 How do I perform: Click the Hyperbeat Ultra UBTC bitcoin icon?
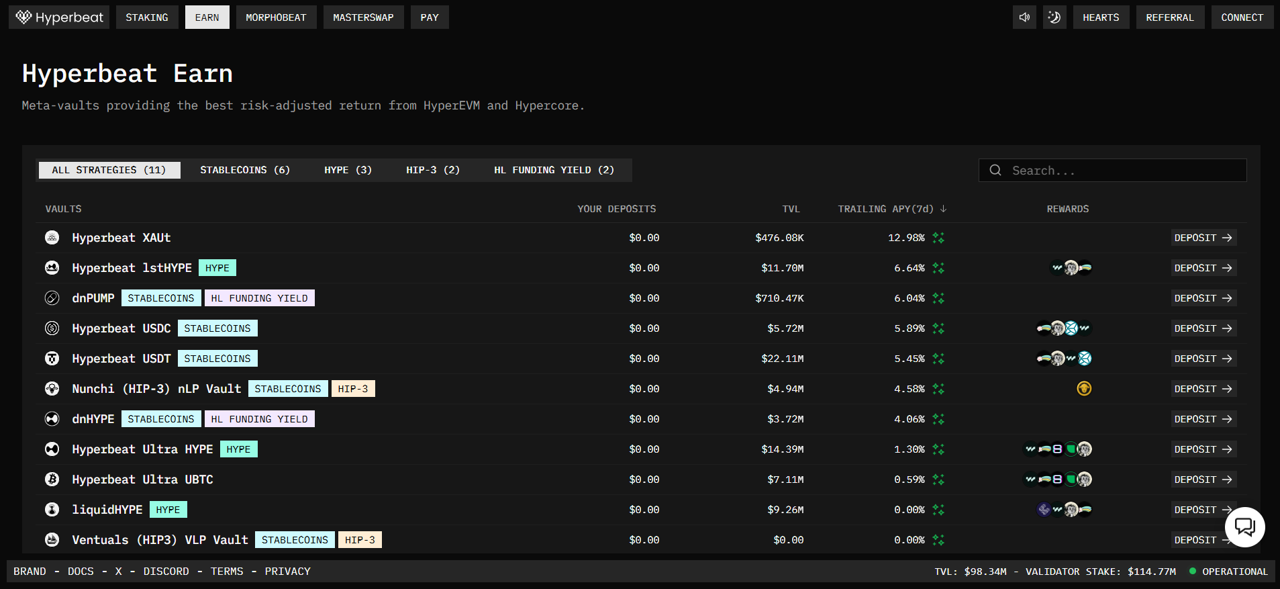[52, 479]
